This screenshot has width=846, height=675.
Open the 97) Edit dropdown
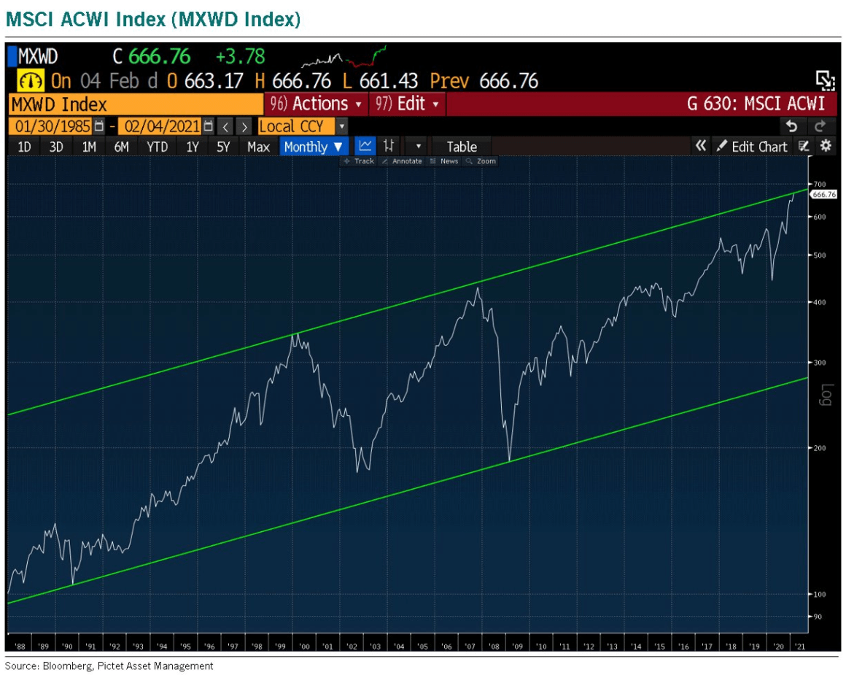pos(408,104)
